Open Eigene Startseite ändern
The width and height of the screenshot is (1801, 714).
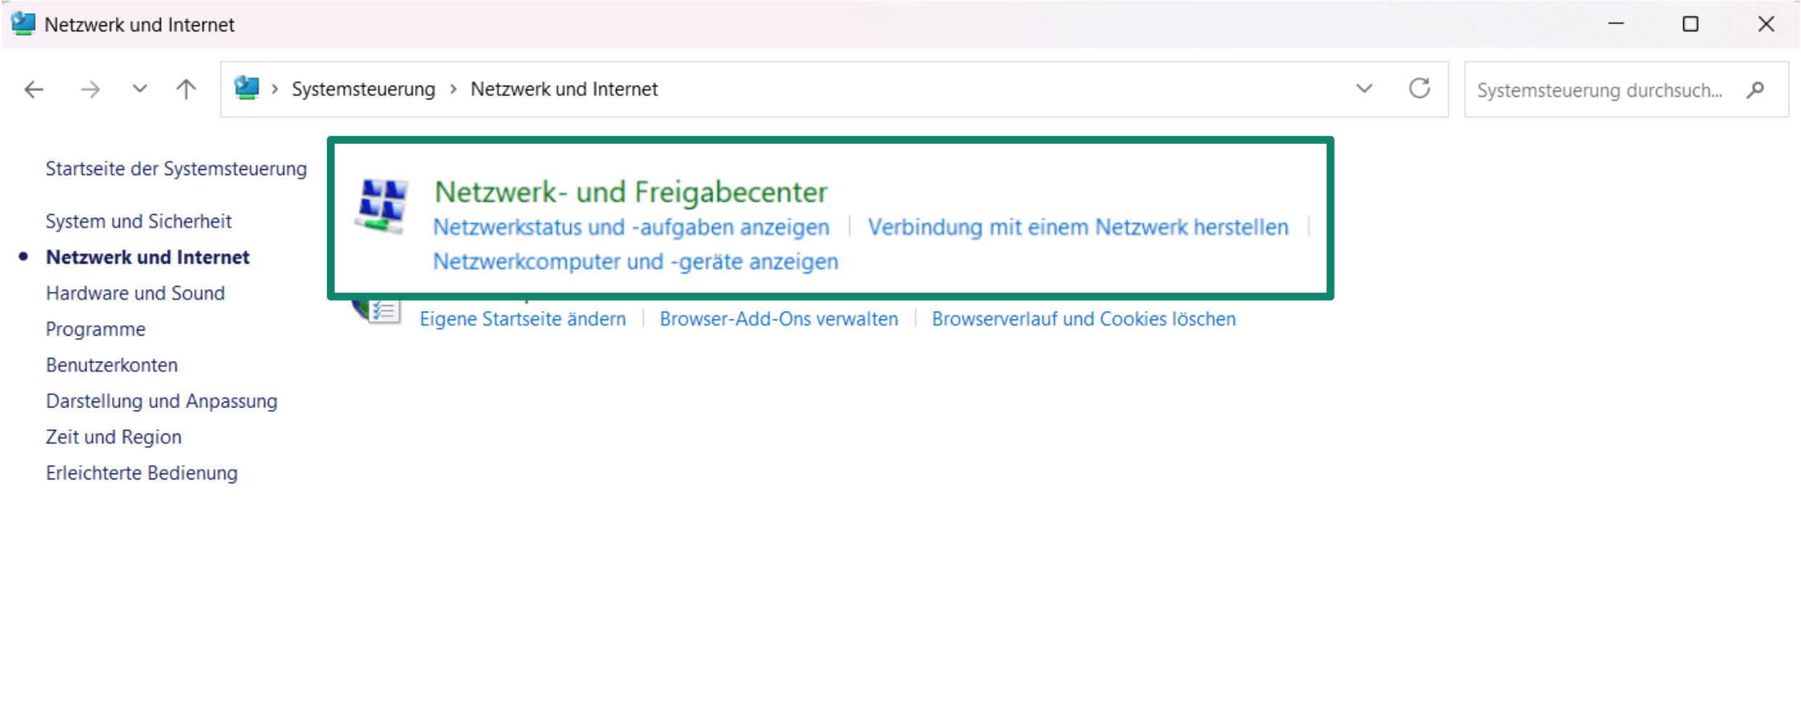(x=522, y=318)
